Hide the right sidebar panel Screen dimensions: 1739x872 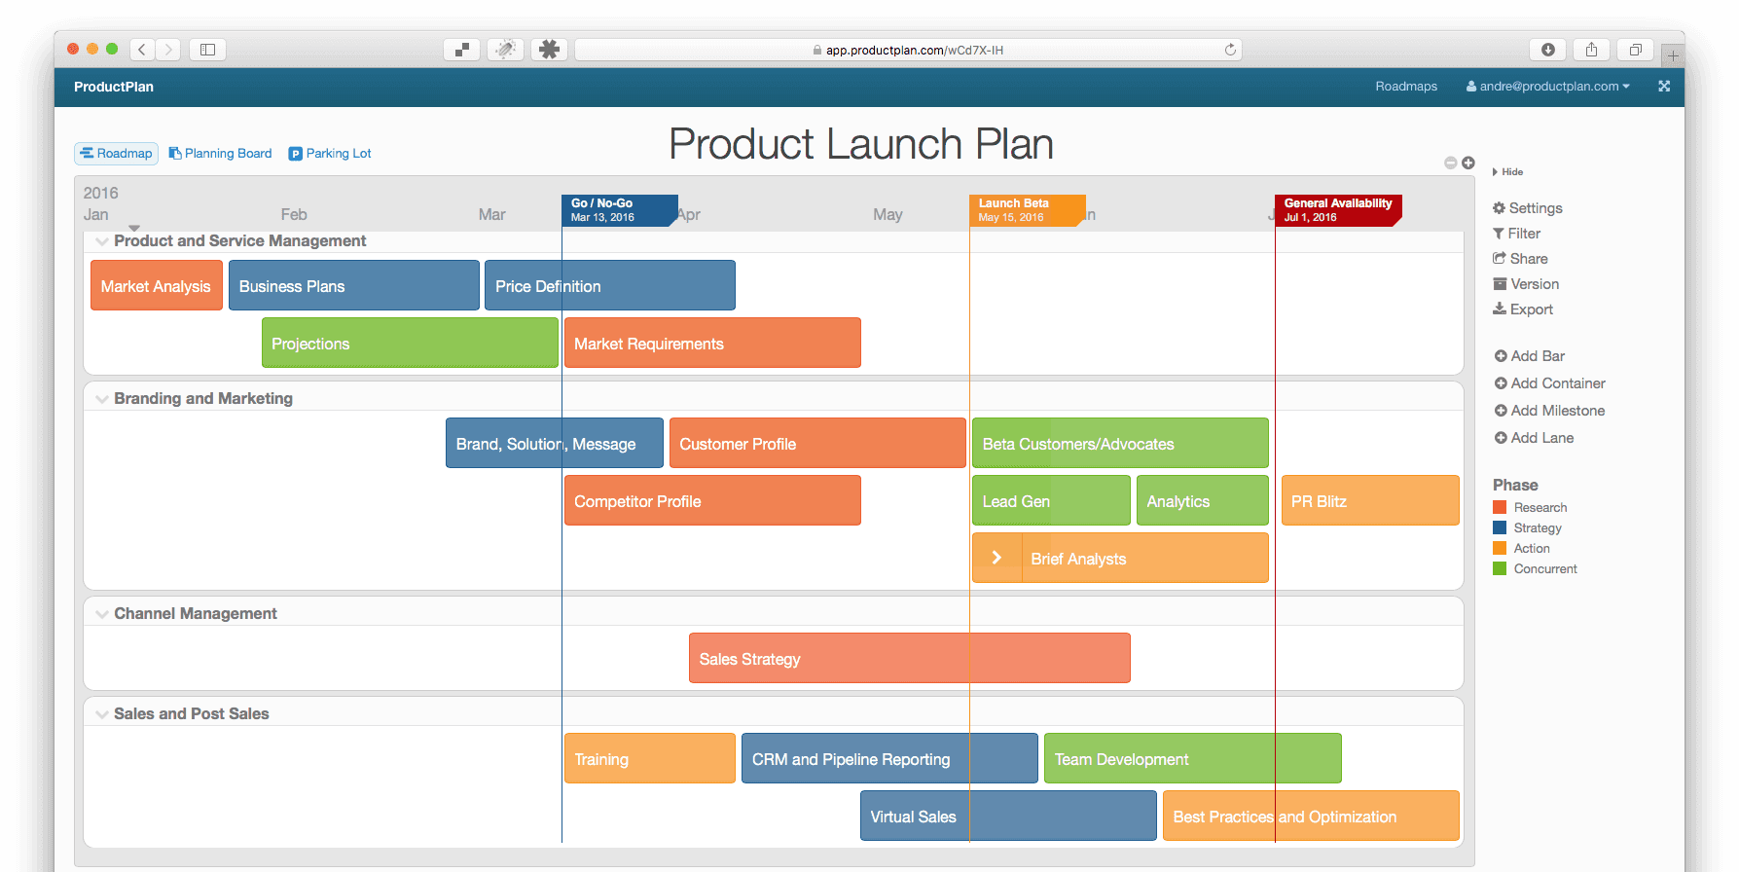1508,172
